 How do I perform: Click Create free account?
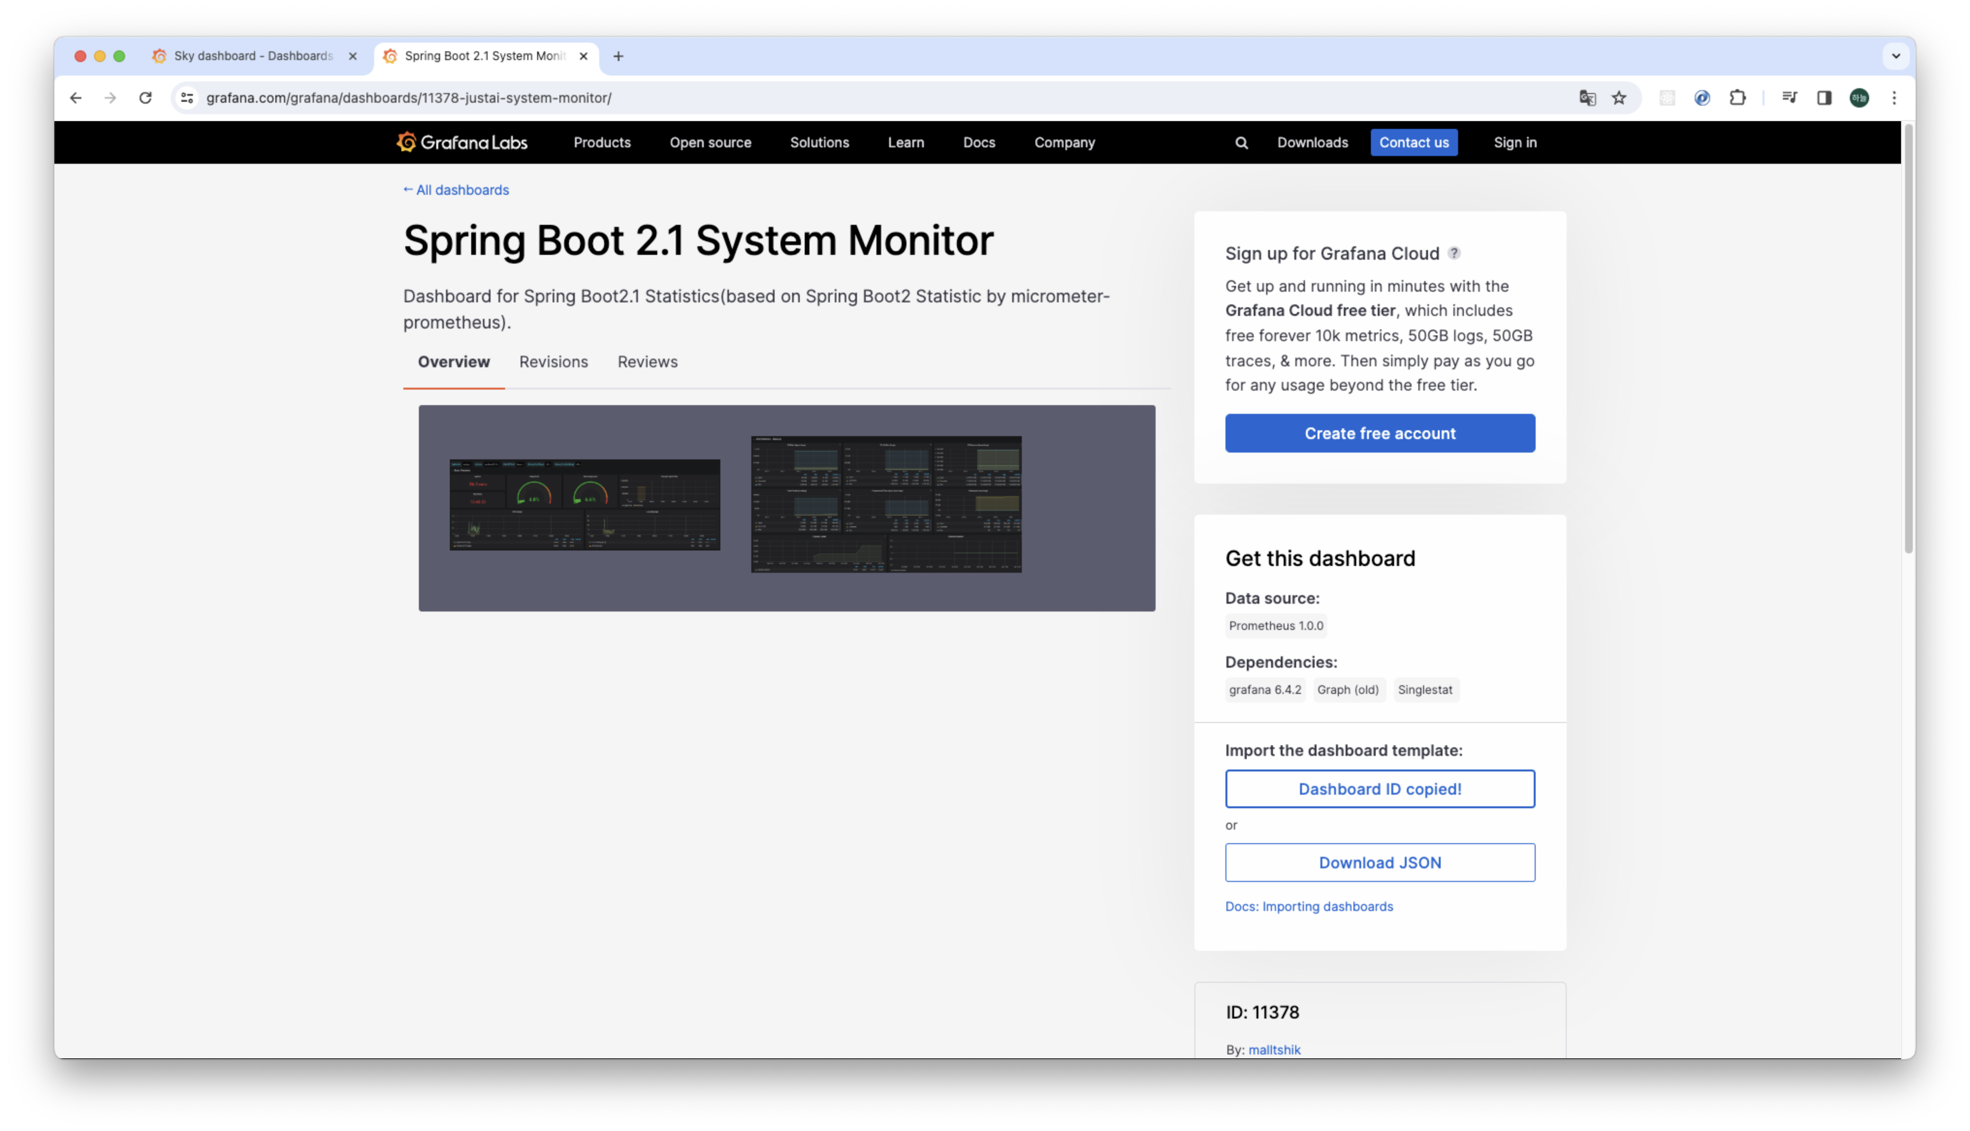pos(1380,433)
